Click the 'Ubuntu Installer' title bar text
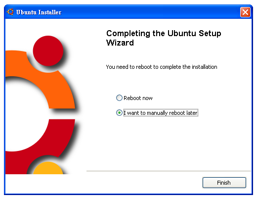The width and height of the screenshot is (257, 199). click(x=39, y=12)
